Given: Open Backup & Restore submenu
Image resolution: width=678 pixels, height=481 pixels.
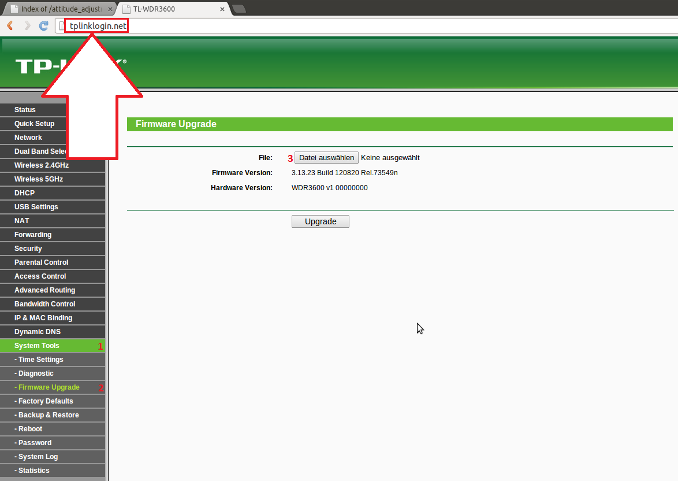Looking at the screenshot, I should [x=53, y=415].
